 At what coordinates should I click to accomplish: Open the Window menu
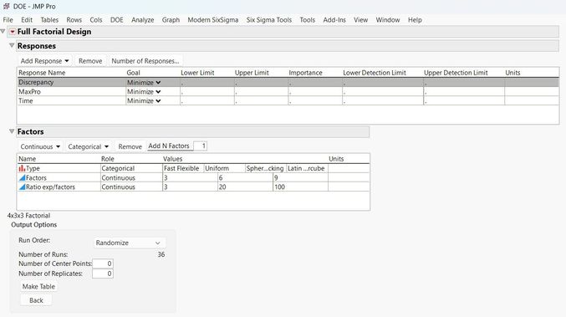click(388, 20)
